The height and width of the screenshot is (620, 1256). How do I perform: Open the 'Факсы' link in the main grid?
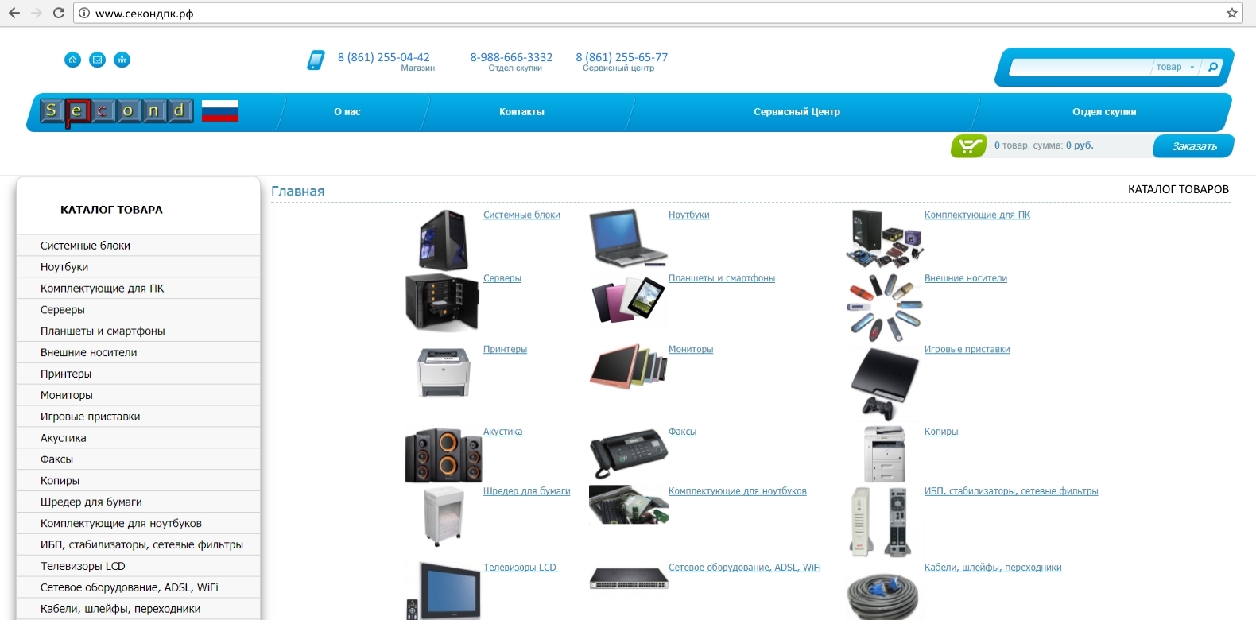coord(682,432)
